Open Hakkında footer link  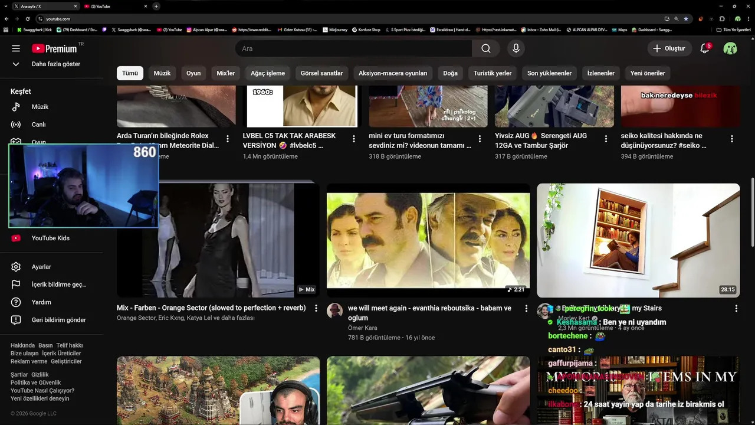(x=22, y=345)
